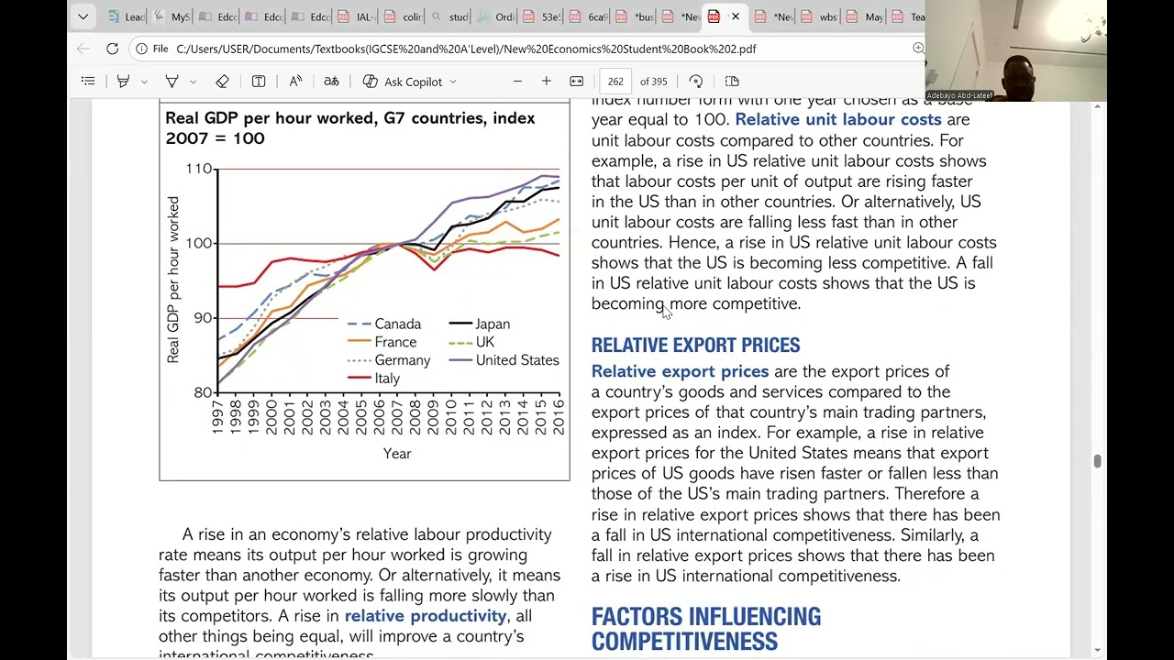
Task: Select the Erase tool
Action: coord(222,82)
